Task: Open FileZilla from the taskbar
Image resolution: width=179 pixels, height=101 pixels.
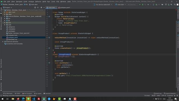Action: (39, 99)
